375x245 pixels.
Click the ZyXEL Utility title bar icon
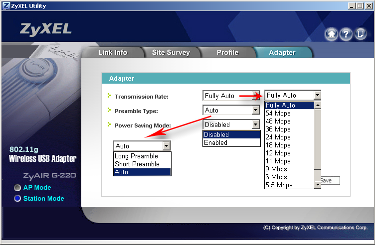(x=6, y=5)
